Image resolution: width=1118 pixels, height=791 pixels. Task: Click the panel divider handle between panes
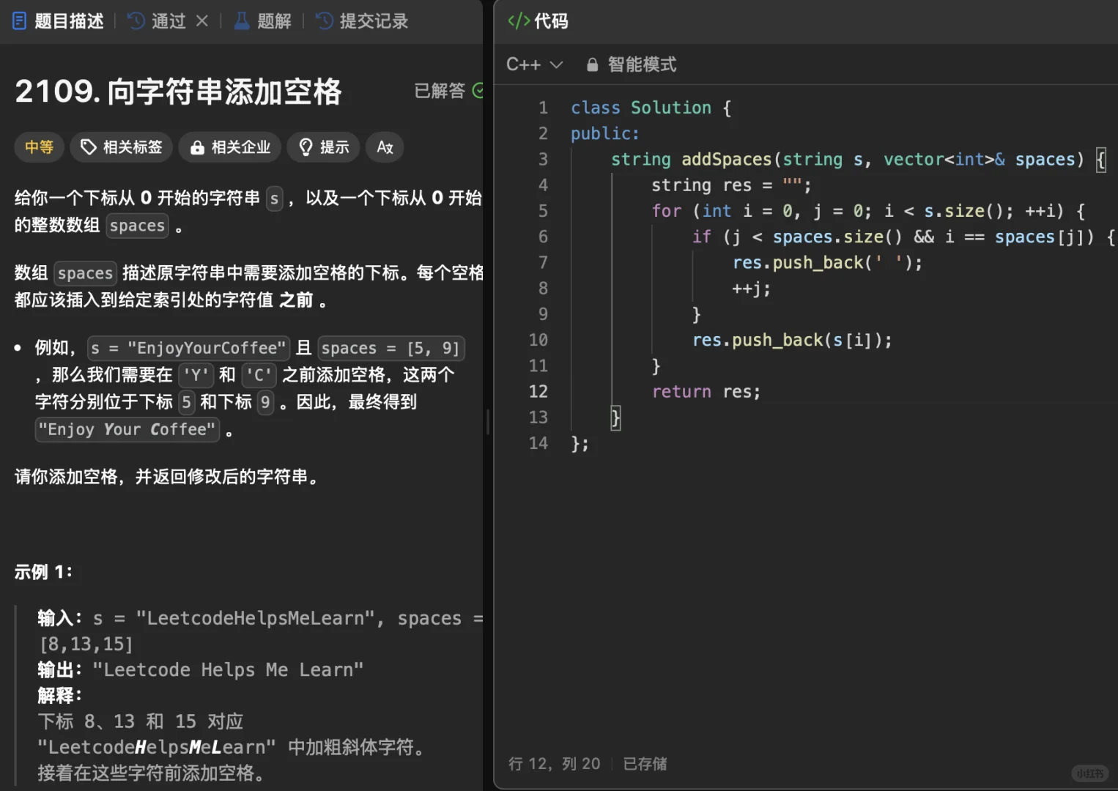488,422
